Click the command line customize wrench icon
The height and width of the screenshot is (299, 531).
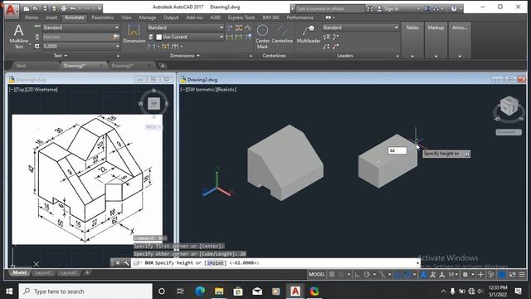point(126,262)
